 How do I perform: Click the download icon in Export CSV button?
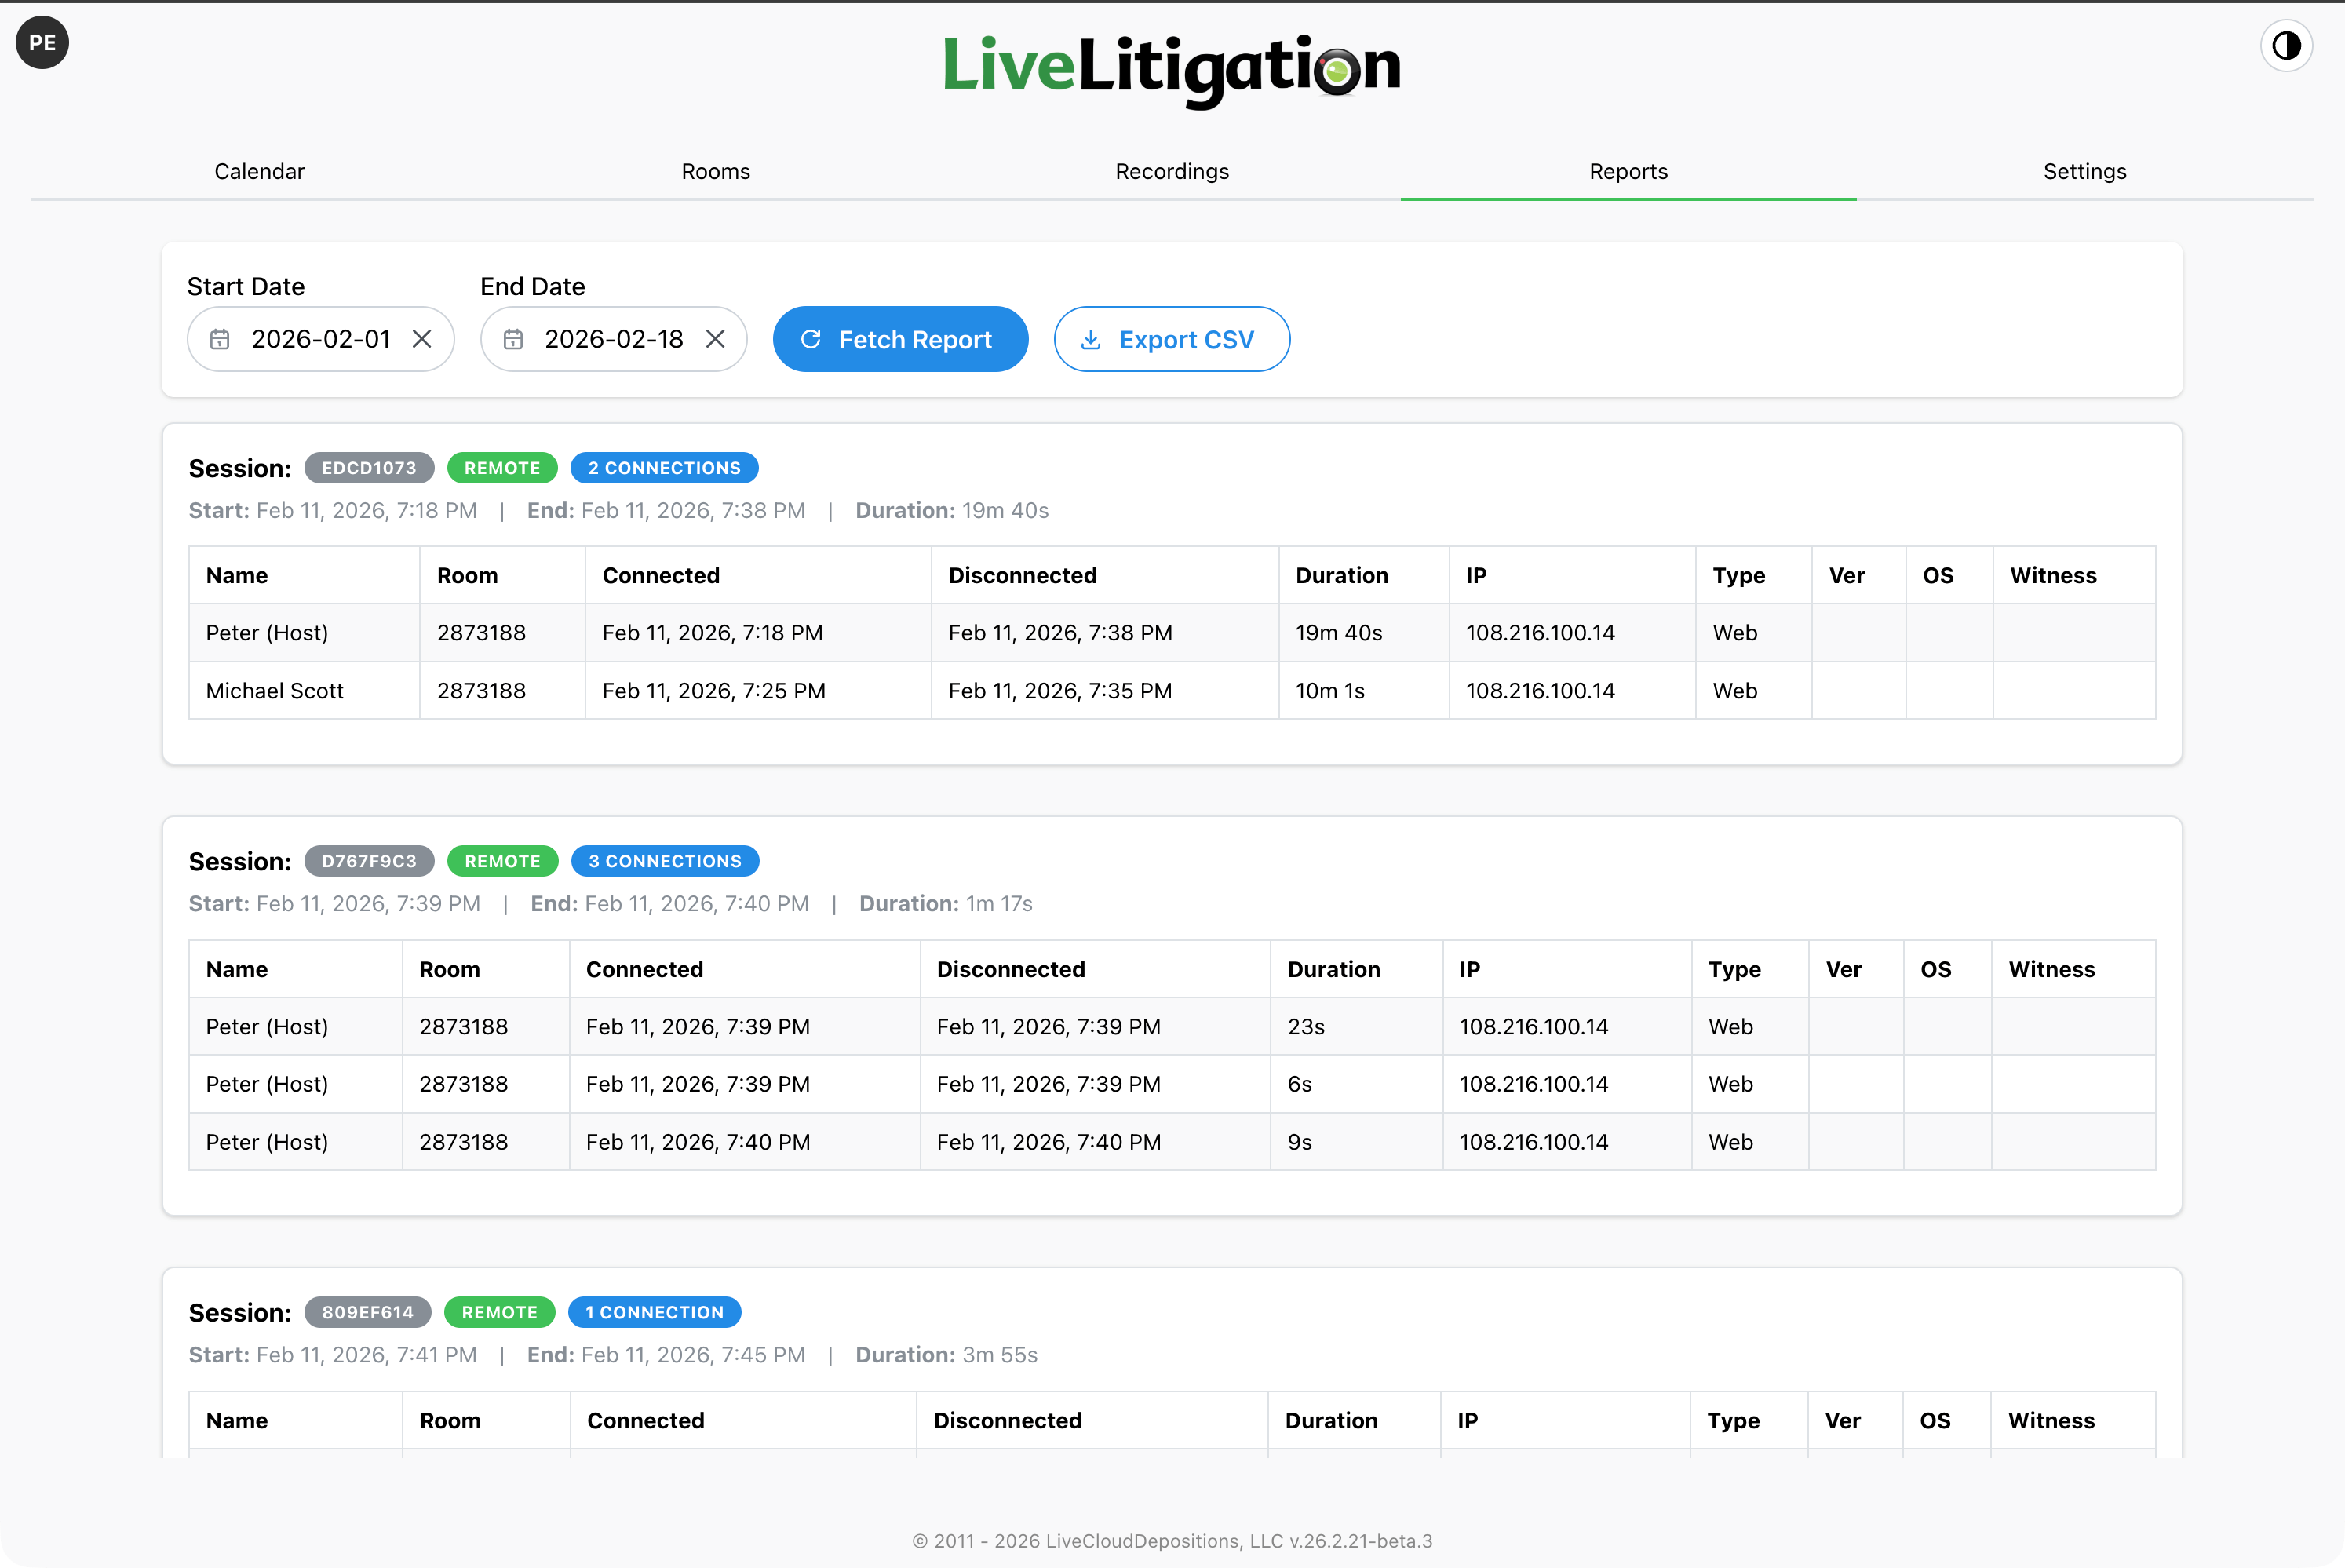[x=1092, y=339]
